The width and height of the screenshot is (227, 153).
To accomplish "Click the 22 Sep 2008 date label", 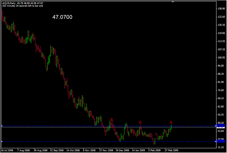I will click(x=57, y=150).
